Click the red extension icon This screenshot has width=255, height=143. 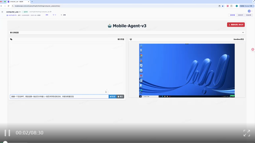[228, 6]
